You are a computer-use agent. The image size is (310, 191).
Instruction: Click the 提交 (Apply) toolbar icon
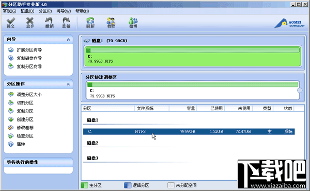tap(11, 22)
